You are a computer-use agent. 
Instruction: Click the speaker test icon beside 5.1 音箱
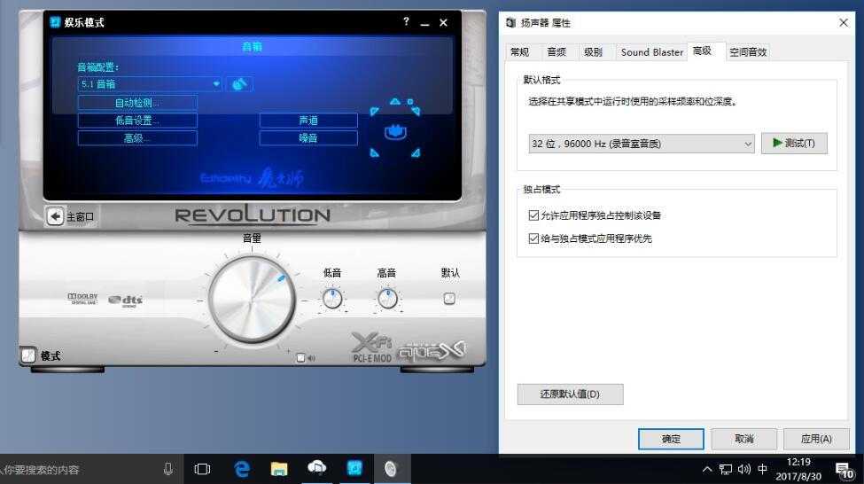tap(239, 84)
